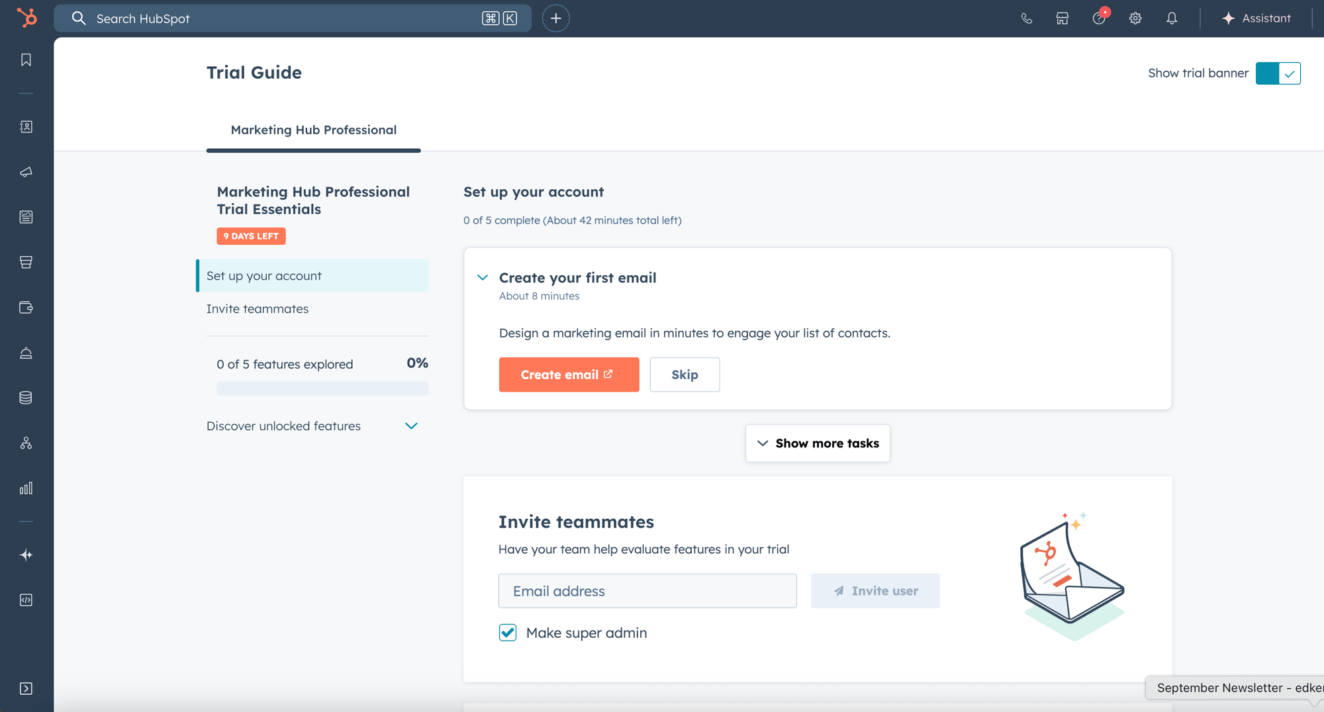Viewport: 1324px width, 712px height.
Task: Open the Marketplace storefront icon
Action: [1063, 19]
